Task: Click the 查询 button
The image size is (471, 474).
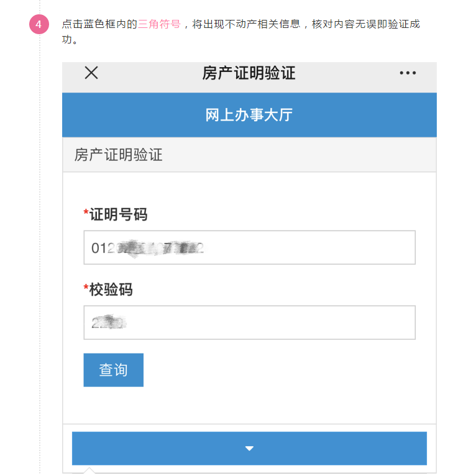Action: coord(113,370)
